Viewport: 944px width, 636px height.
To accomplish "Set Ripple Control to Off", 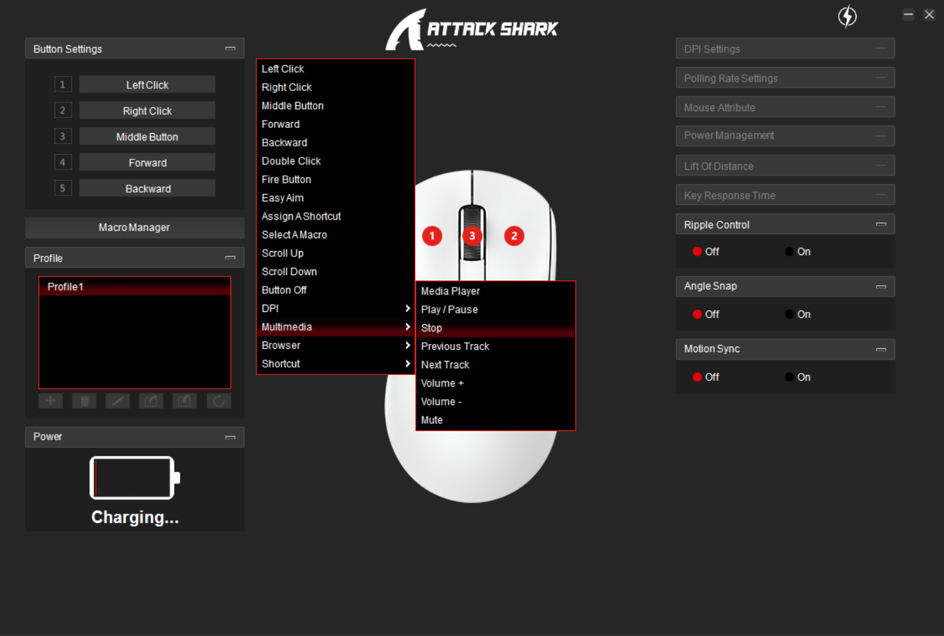I will (x=697, y=252).
